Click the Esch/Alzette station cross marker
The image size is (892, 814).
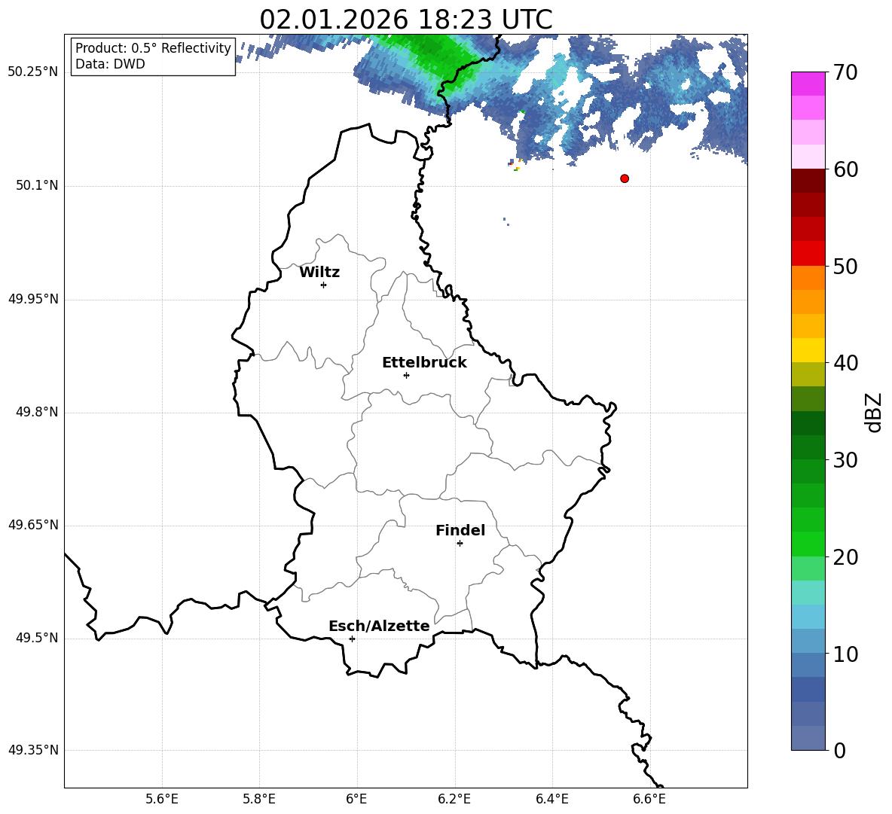pos(352,639)
